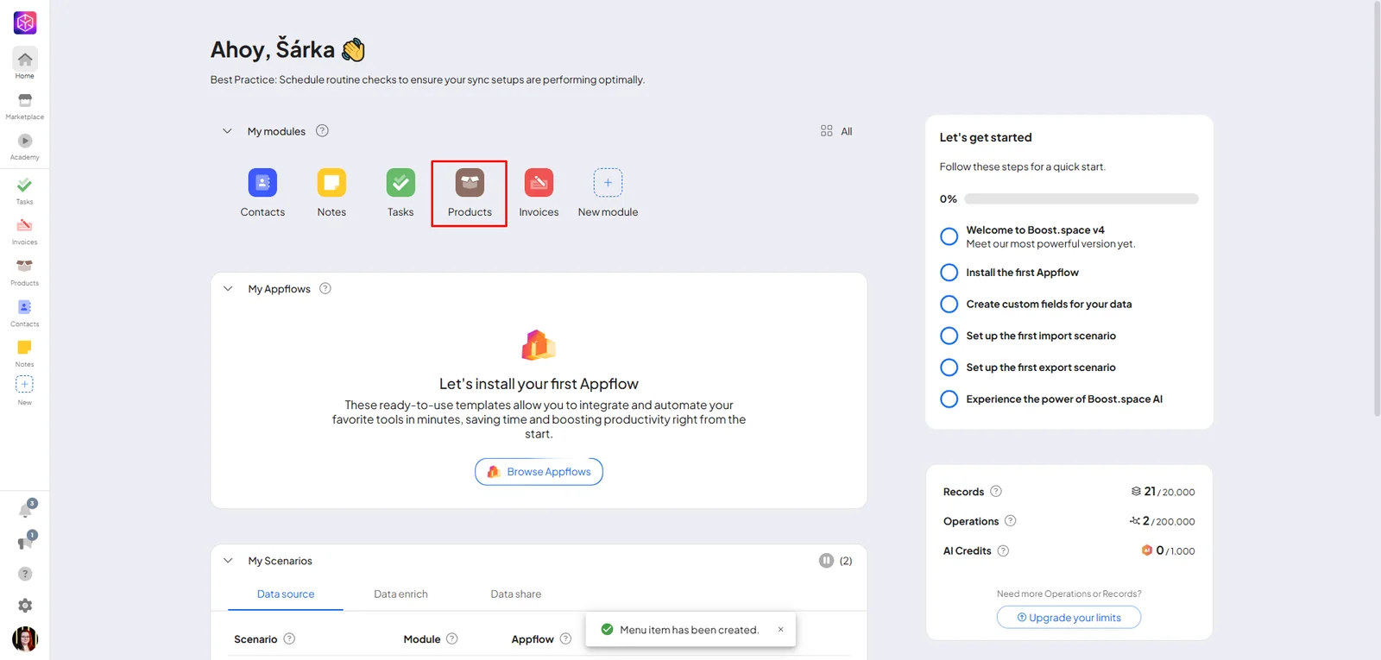
Task: Open the Notes module tile
Action: pos(331,193)
